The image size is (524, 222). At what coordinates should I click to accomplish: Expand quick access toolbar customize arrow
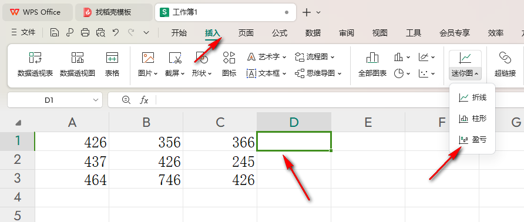point(146,32)
